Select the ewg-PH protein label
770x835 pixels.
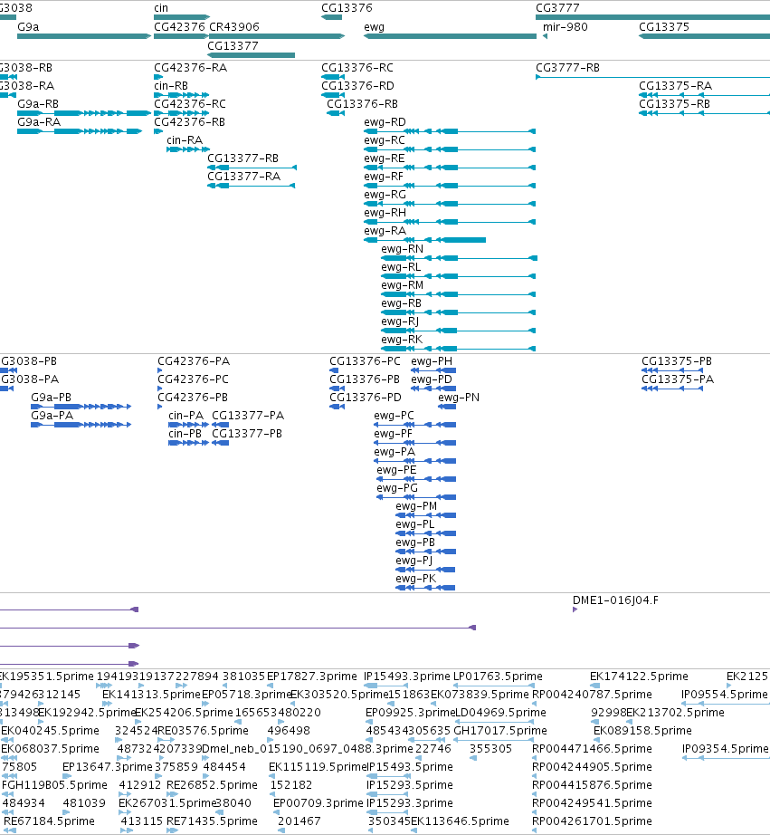(x=432, y=361)
